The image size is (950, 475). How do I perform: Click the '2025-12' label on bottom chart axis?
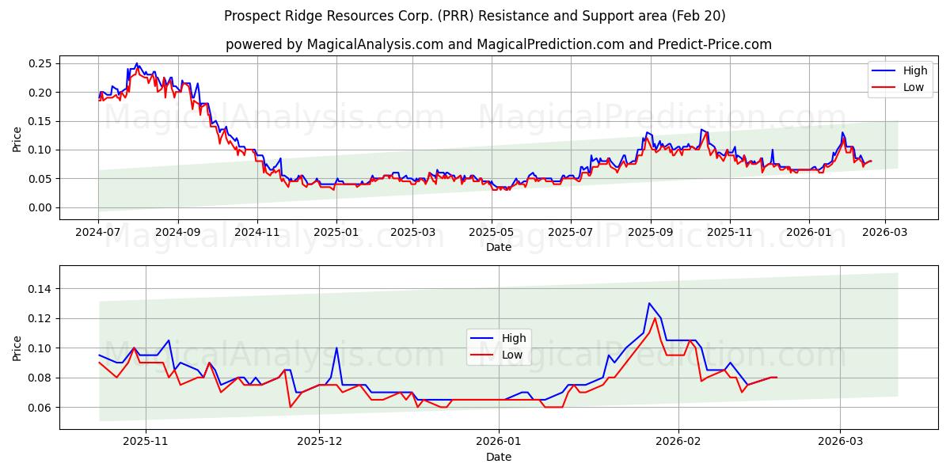(x=320, y=443)
